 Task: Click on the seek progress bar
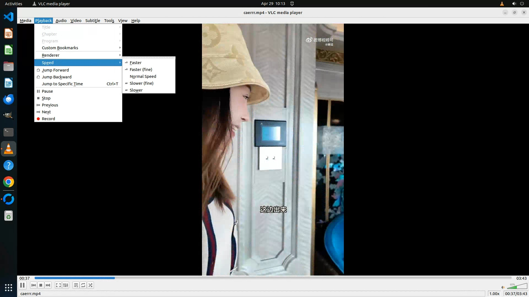273,278
